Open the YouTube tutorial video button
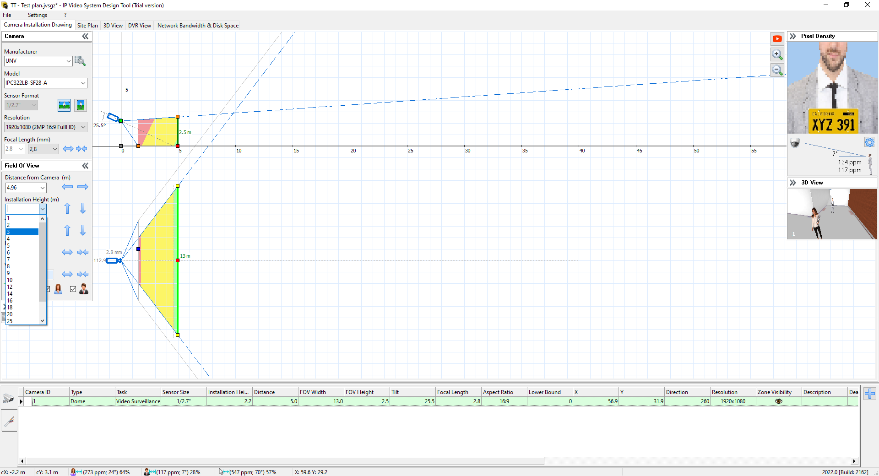The width and height of the screenshot is (879, 476). [777, 39]
